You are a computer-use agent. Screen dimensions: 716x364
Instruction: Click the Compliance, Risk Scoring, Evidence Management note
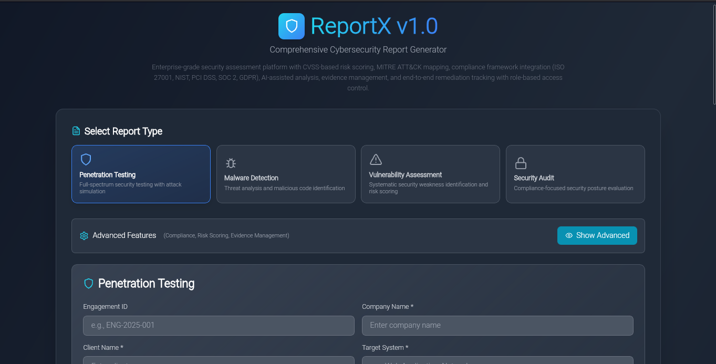click(226, 236)
